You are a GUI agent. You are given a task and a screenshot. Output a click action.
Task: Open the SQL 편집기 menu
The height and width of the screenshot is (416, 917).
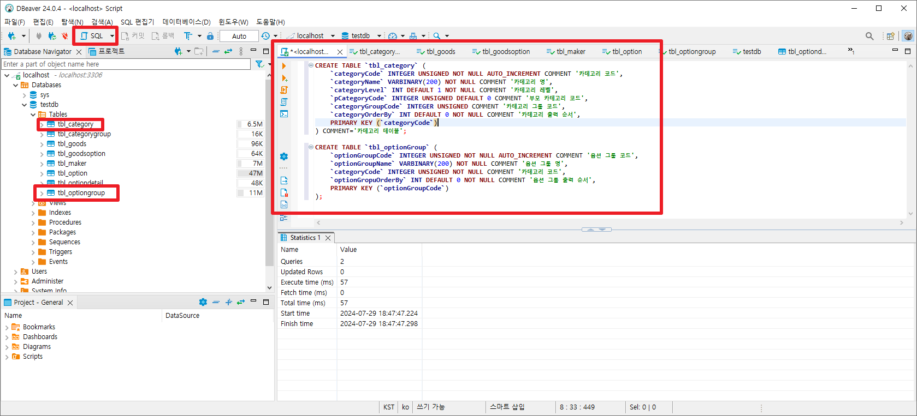pos(137,22)
